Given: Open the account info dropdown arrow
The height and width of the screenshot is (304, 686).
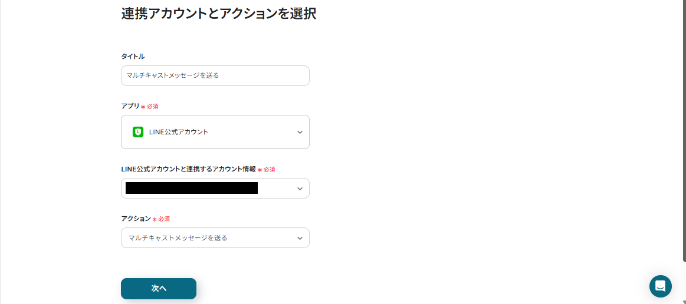Looking at the screenshot, I should tap(300, 189).
